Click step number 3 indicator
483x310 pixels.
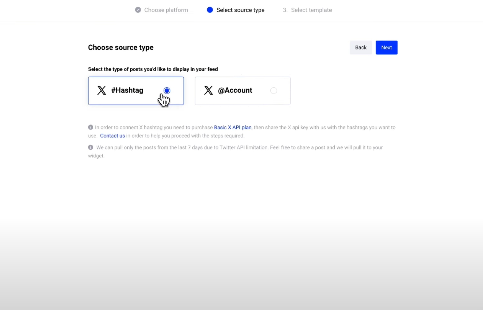pyautogui.click(x=285, y=10)
